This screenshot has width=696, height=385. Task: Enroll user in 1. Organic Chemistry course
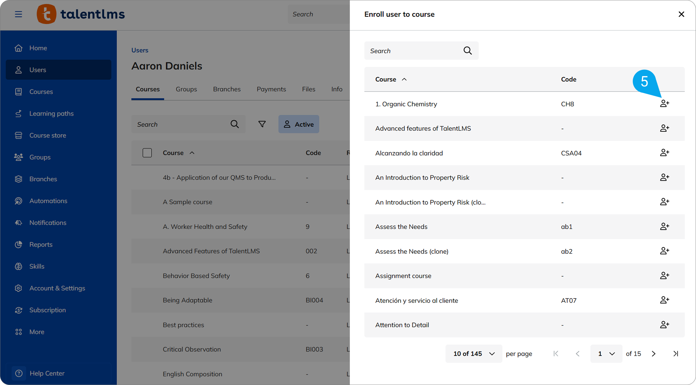pyautogui.click(x=664, y=104)
